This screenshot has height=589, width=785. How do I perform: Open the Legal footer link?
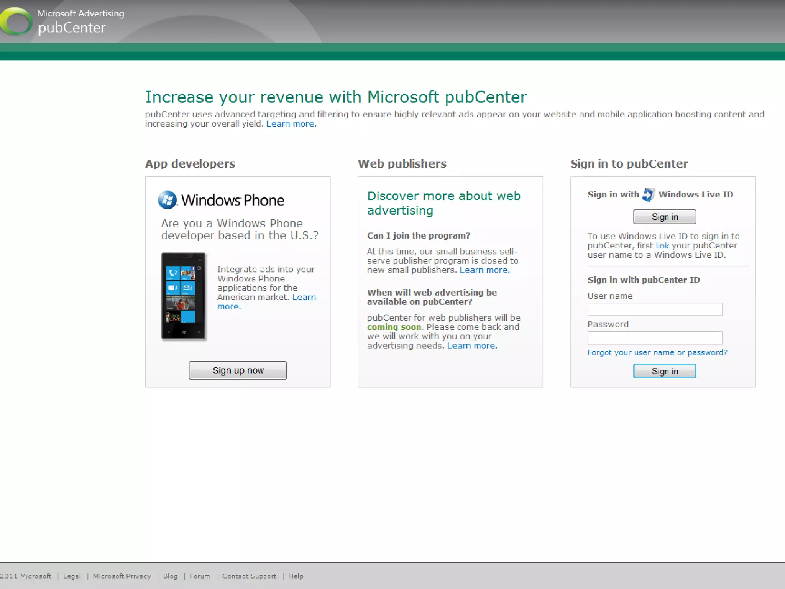(72, 576)
